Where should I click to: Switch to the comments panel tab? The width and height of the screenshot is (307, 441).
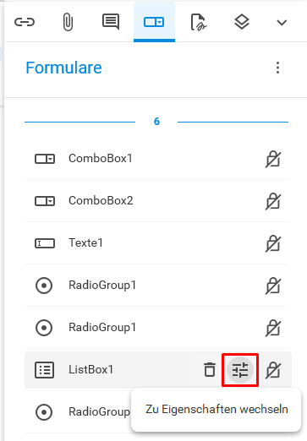(111, 22)
